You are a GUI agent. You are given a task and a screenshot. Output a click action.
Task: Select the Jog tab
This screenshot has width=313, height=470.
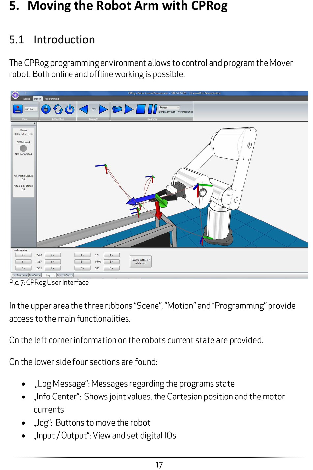48,275
